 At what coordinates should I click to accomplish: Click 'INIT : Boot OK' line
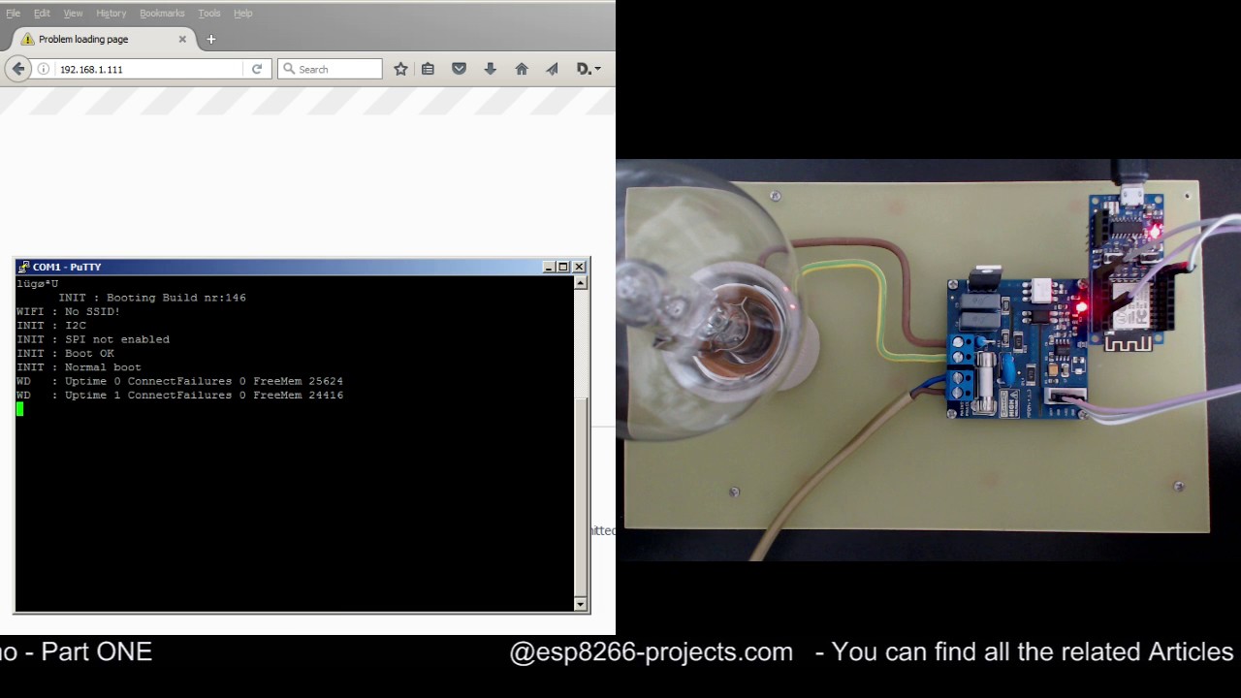click(65, 353)
